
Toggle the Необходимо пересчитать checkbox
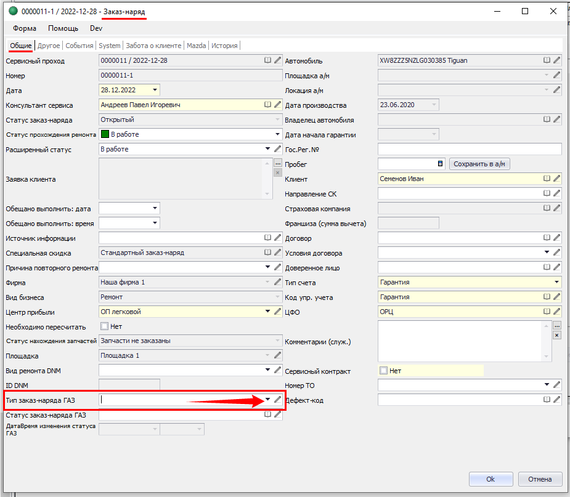tap(104, 326)
